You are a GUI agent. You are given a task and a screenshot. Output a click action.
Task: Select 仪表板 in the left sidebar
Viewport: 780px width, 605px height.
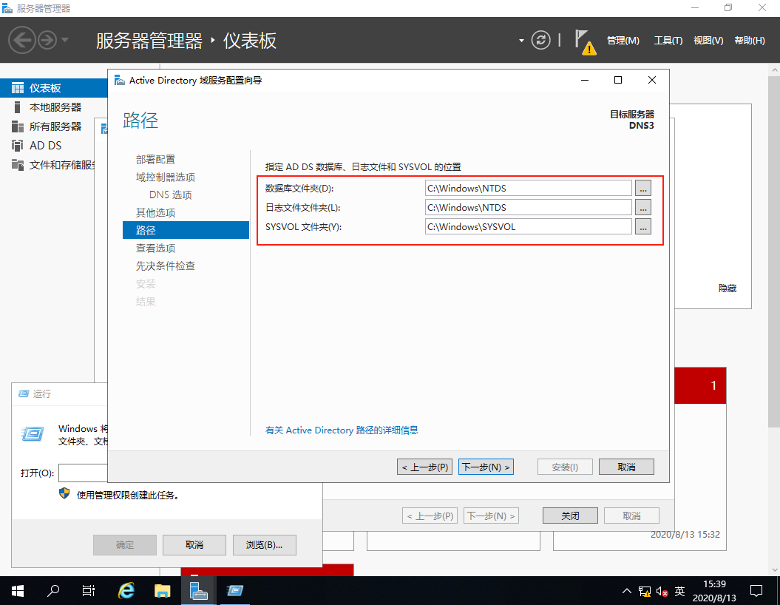point(54,88)
